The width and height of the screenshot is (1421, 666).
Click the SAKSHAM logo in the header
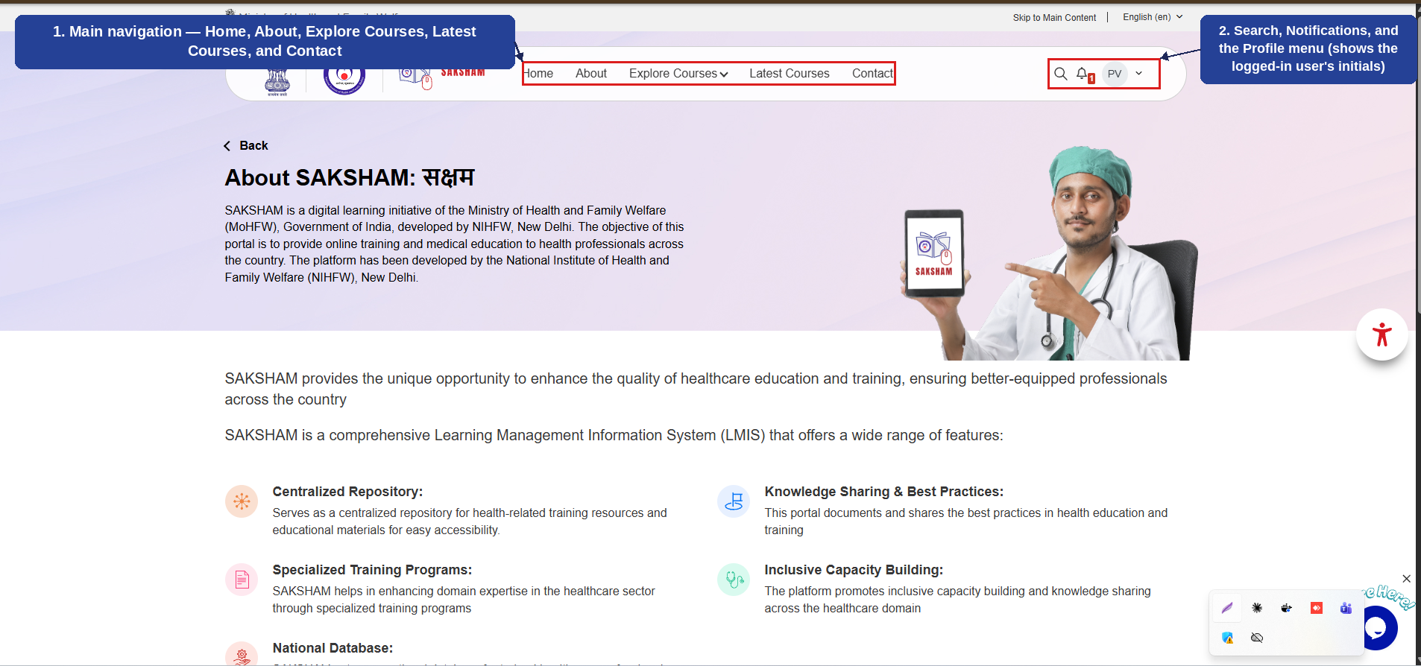coord(443,76)
